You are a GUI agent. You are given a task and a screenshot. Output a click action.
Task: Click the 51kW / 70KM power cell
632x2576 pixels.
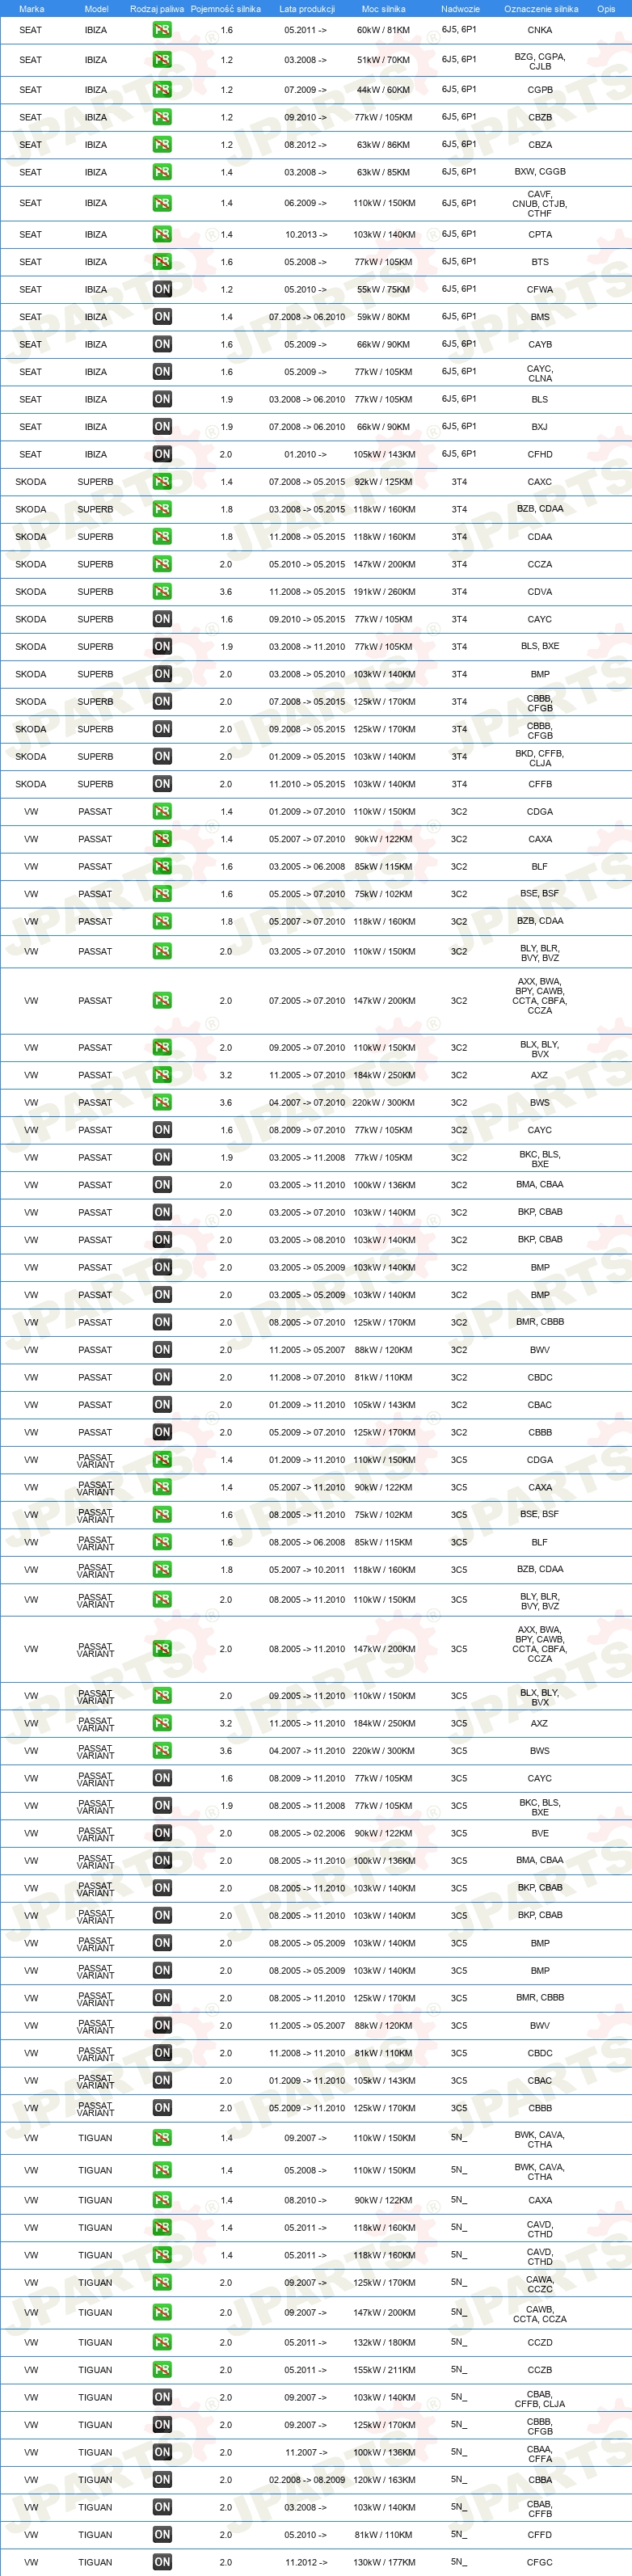click(384, 60)
